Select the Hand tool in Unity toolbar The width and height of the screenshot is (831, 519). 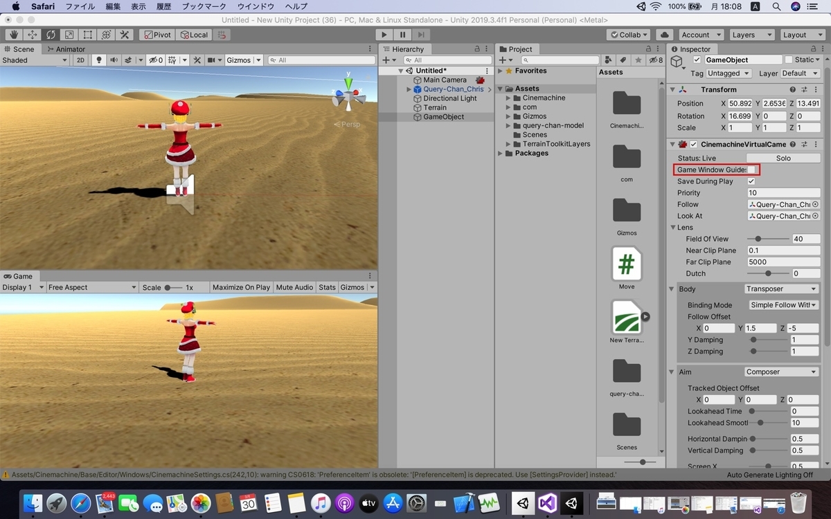[x=13, y=35]
